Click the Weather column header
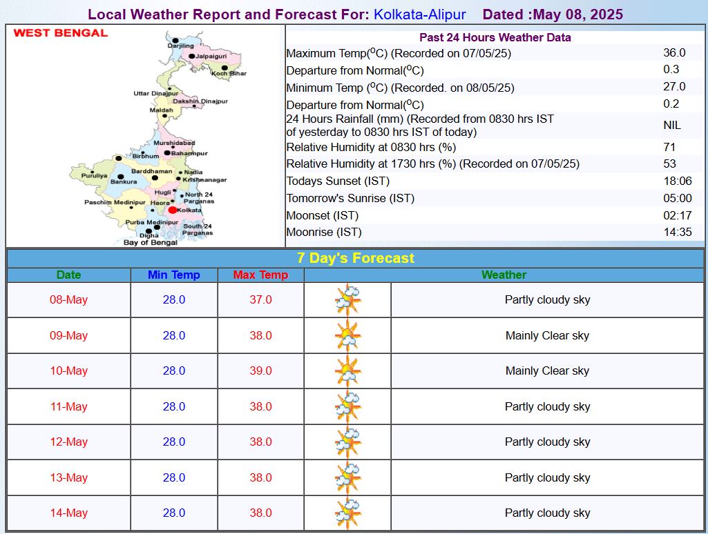 click(x=504, y=275)
